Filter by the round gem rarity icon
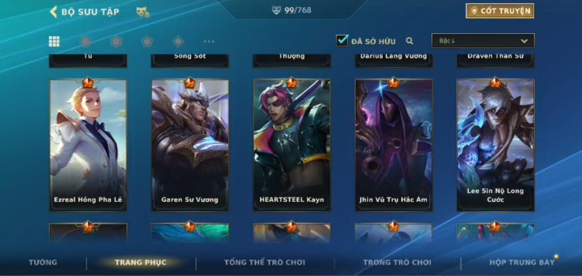 pyautogui.click(x=85, y=41)
